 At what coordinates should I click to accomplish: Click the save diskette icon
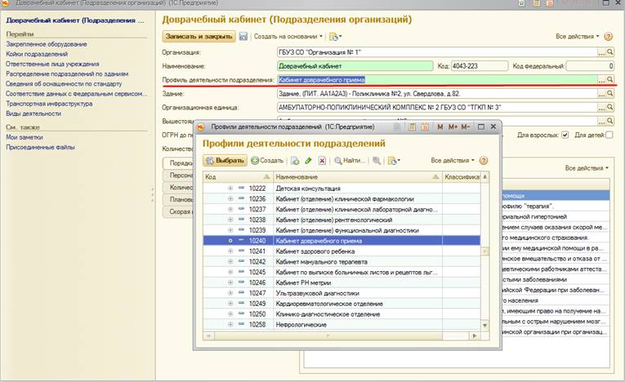(243, 37)
